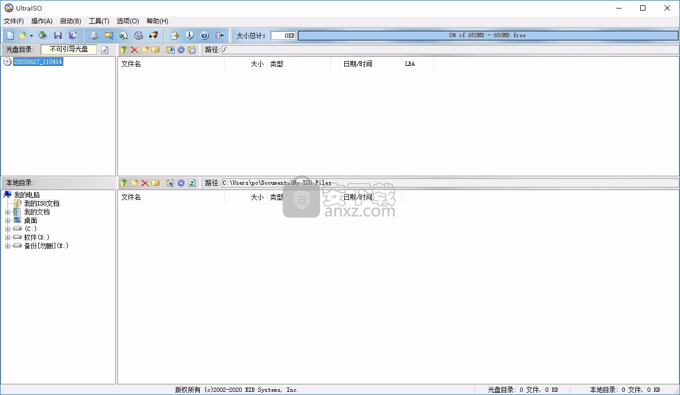The width and height of the screenshot is (680, 395).
Task: Click the Make CD/DVD Image drive icon
Action: pyautogui.click(x=94, y=36)
